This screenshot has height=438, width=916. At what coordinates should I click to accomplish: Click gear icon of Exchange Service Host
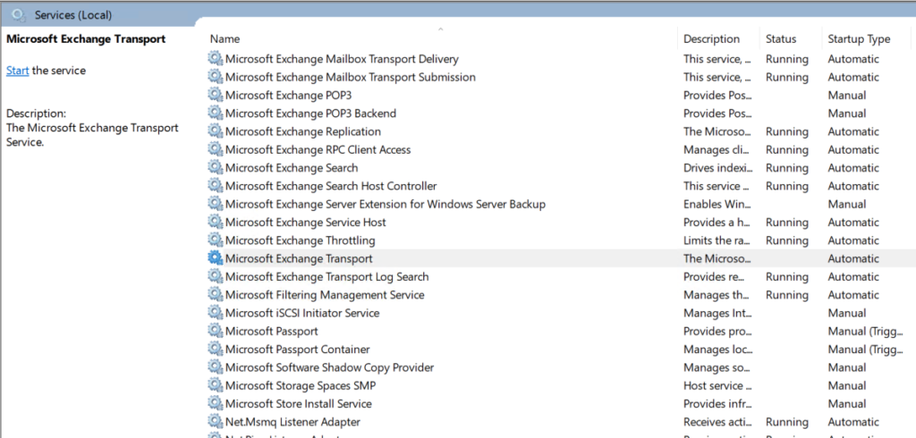[x=215, y=222]
